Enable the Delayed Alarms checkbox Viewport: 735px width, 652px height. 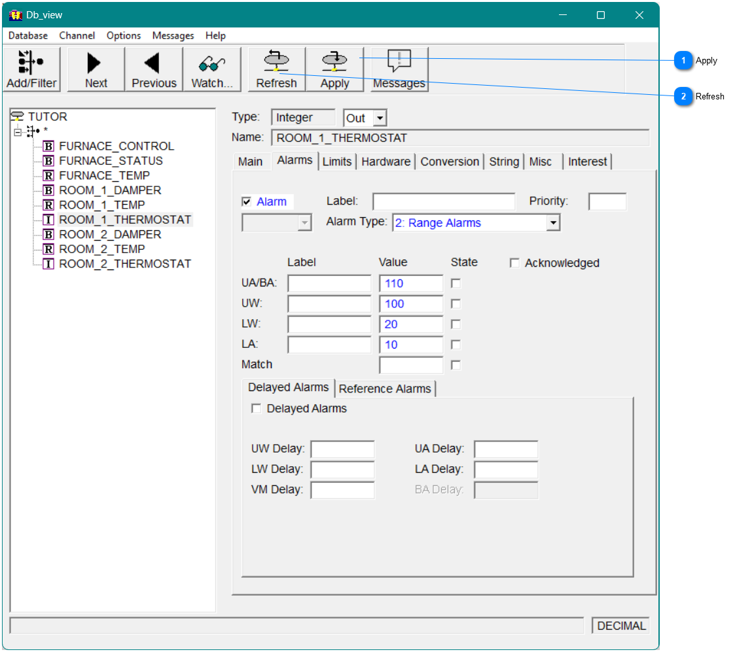pyautogui.click(x=257, y=408)
